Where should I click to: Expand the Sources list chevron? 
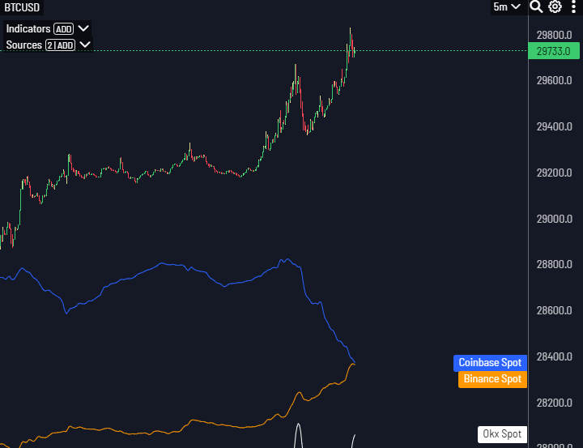coord(85,45)
